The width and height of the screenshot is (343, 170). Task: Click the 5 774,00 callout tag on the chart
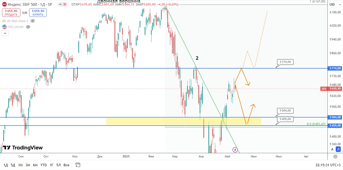click(285, 62)
